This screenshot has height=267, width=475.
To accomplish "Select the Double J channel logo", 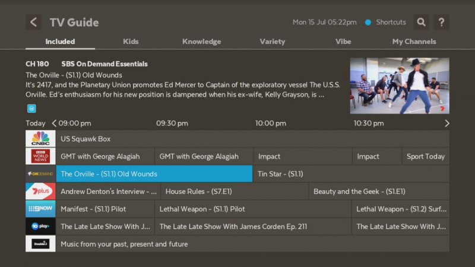I will (40, 244).
